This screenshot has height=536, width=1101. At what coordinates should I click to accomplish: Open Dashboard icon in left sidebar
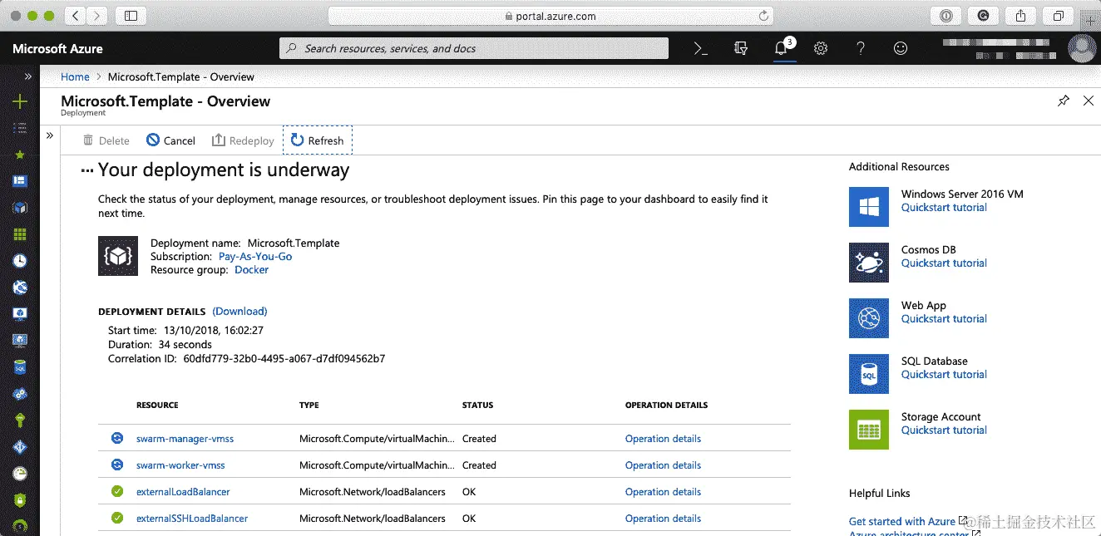coord(20,181)
